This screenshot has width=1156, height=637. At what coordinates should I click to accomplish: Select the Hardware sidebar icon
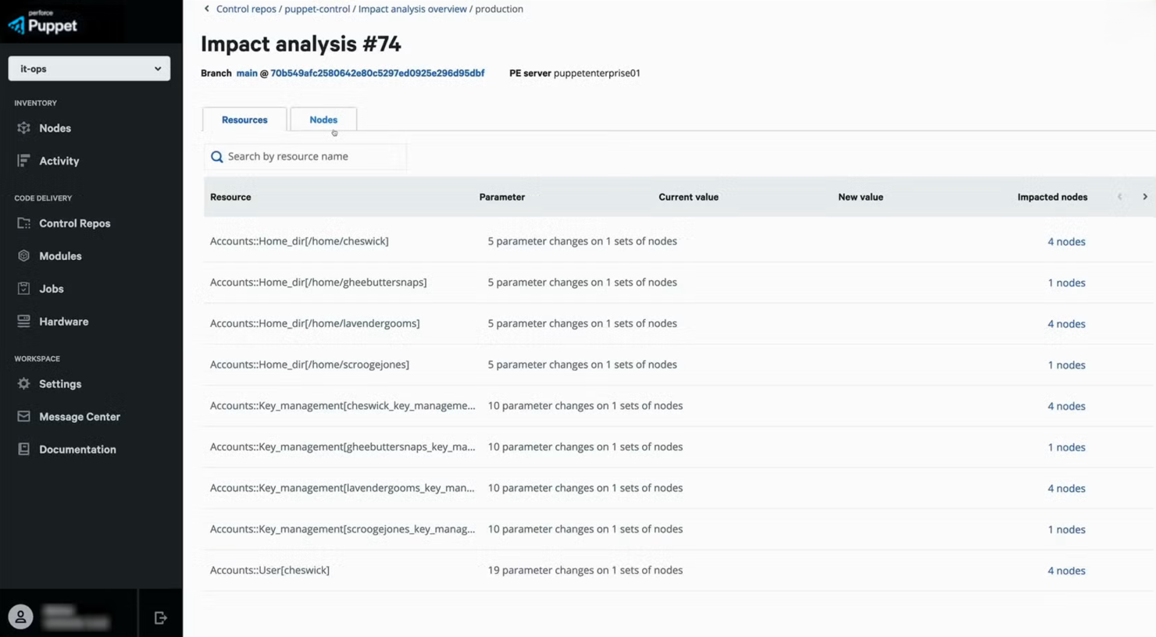point(24,321)
